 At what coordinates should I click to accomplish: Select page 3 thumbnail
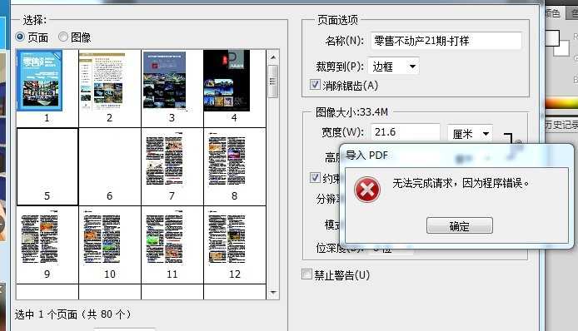point(172,88)
